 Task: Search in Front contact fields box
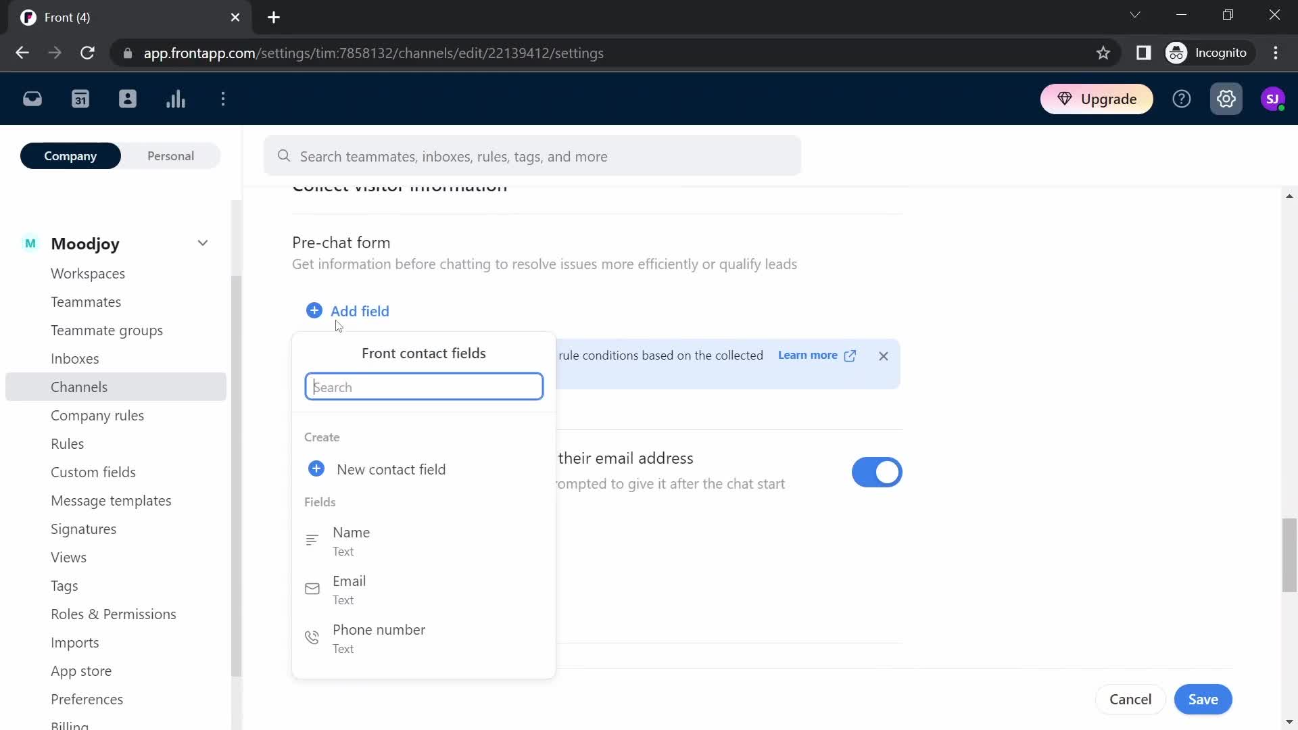425,387
